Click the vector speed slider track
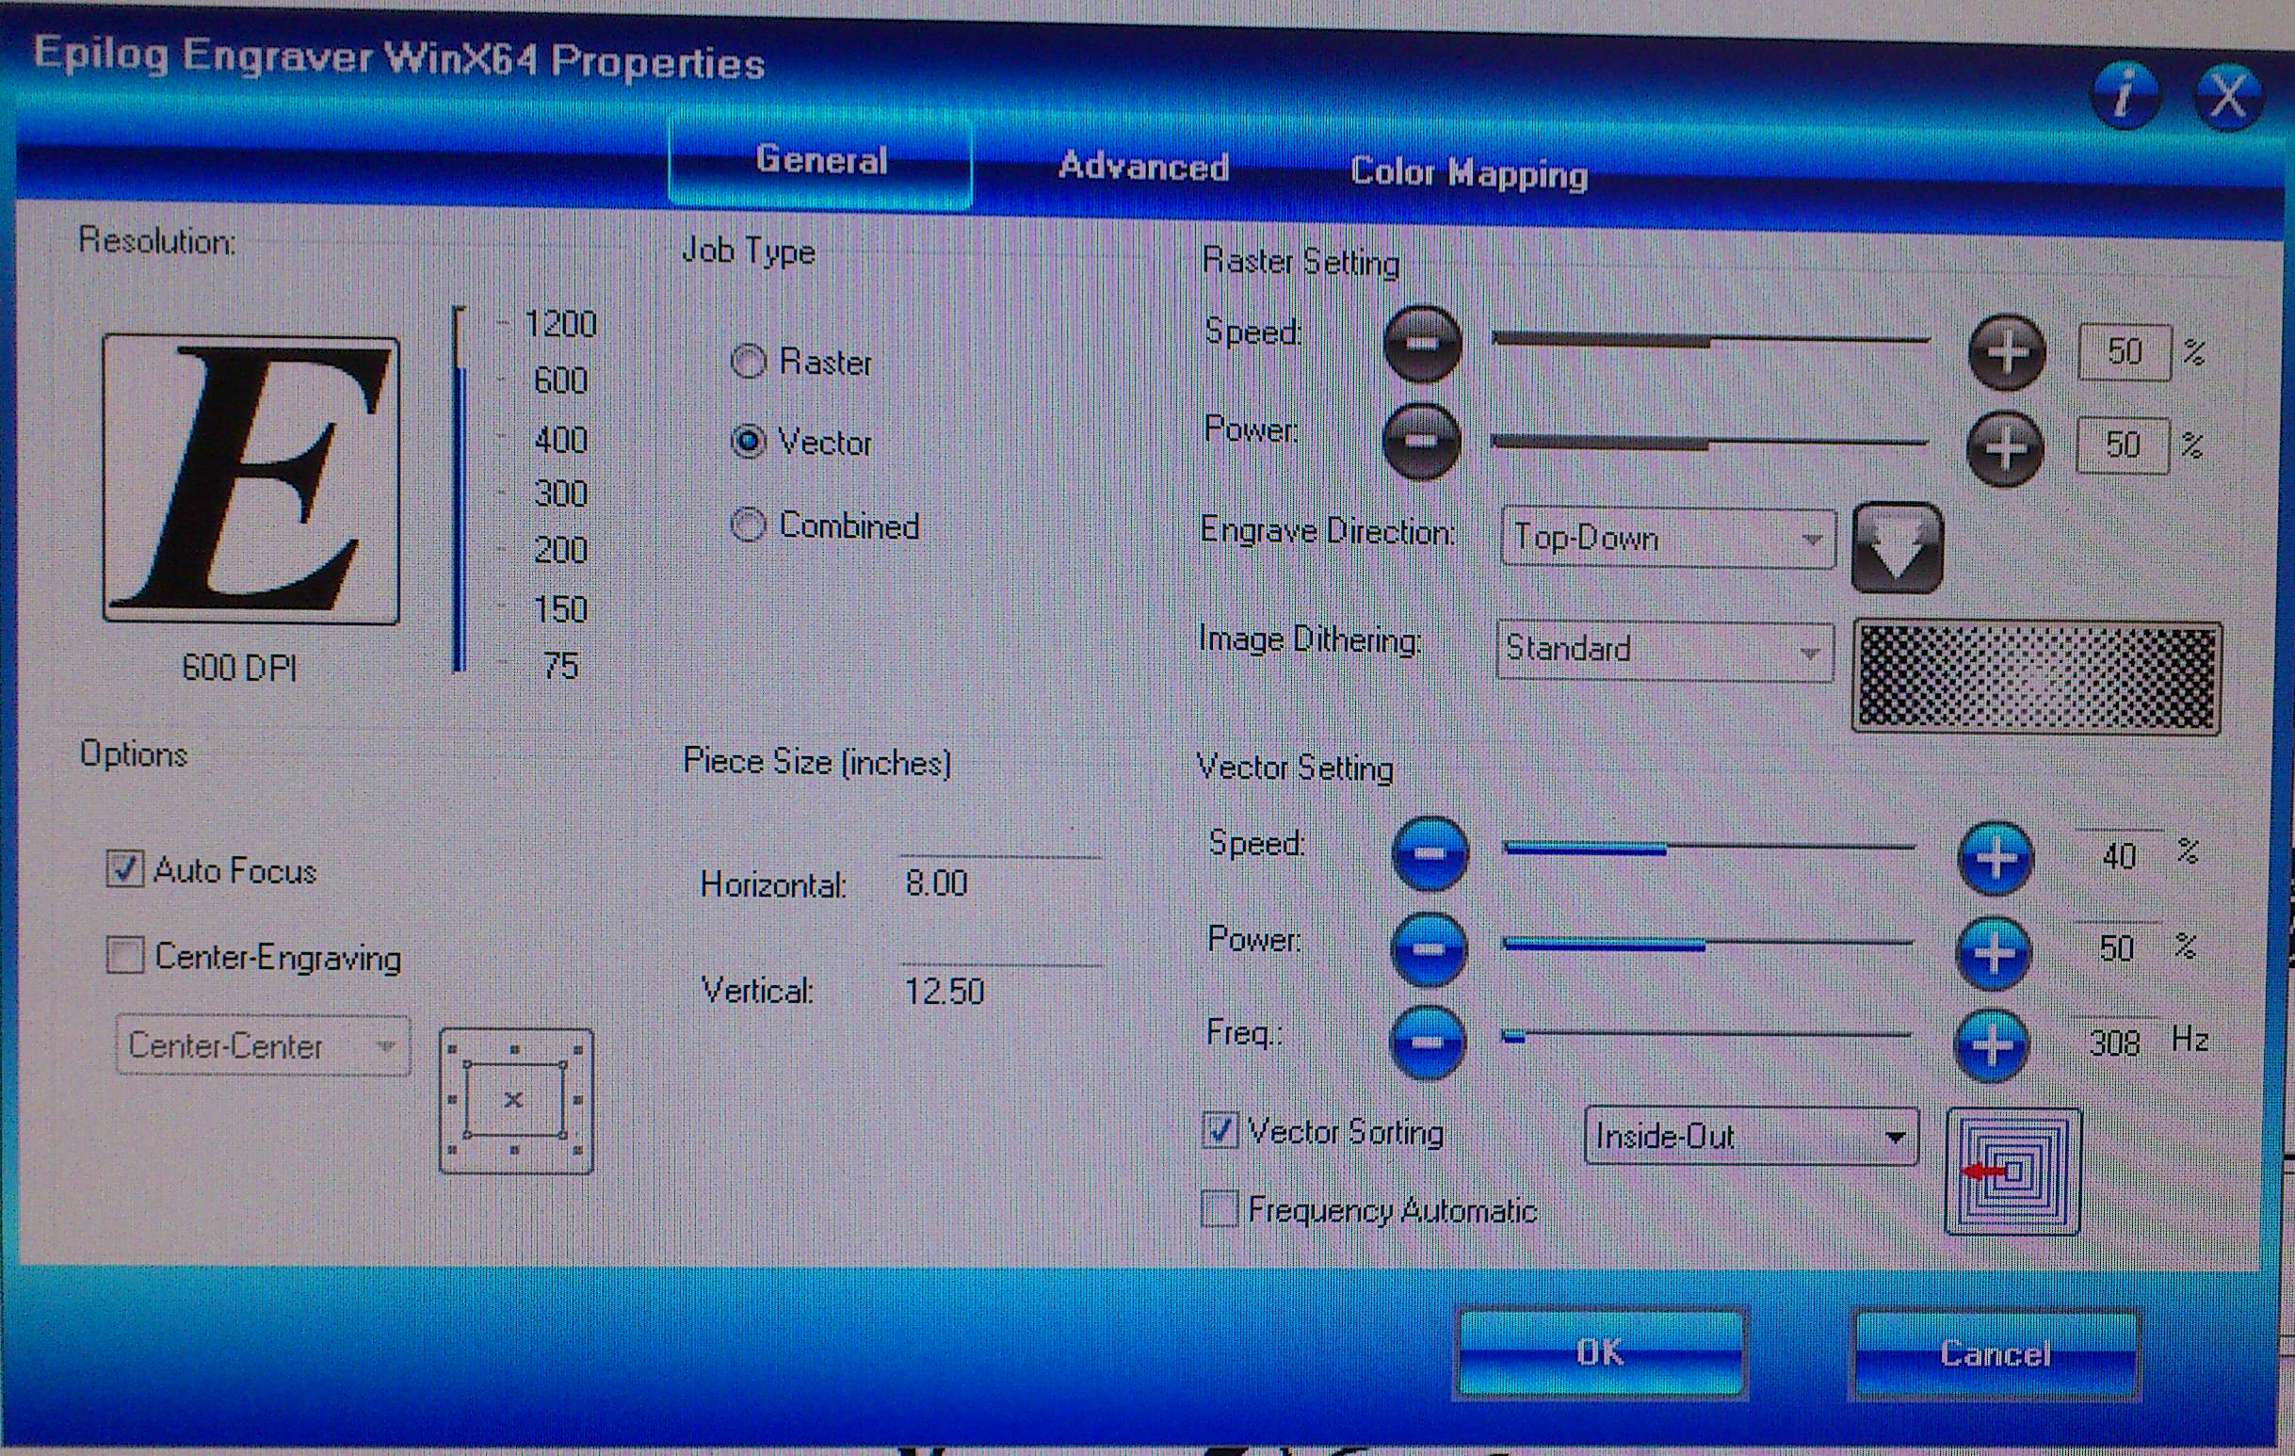Image resolution: width=2295 pixels, height=1456 pixels. [1710, 847]
